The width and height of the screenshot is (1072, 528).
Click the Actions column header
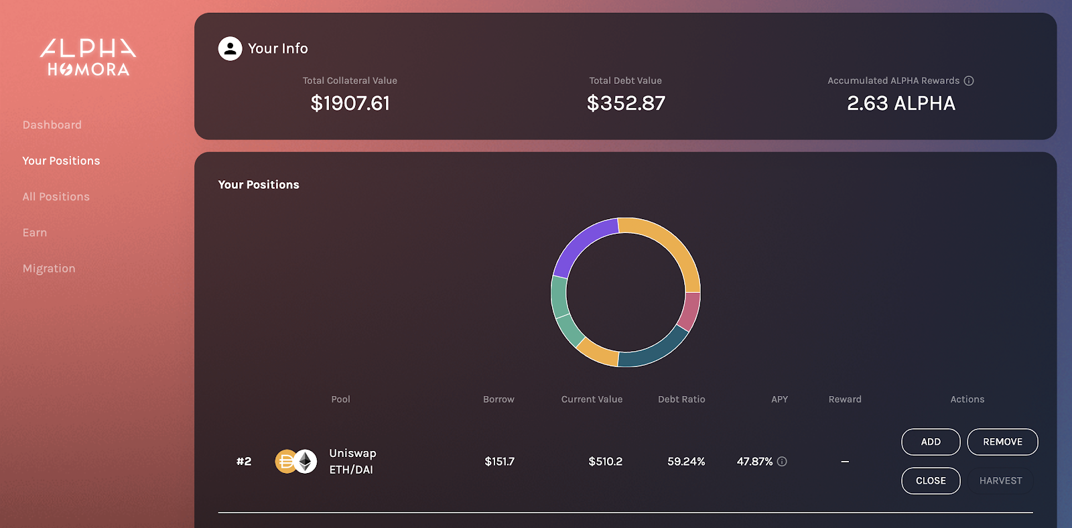click(x=967, y=399)
